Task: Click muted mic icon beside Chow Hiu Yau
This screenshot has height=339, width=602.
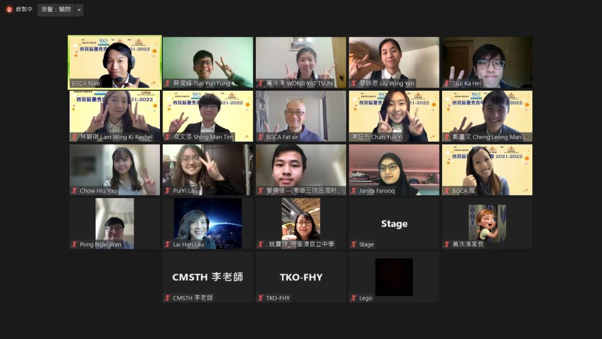Action: click(x=74, y=191)
